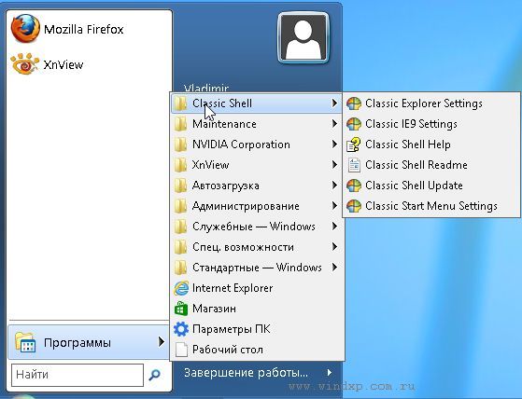Click the Classic IE9 Settings shell icon
The height and width of the screenshot is (399, 522).
tap(354, 124)
